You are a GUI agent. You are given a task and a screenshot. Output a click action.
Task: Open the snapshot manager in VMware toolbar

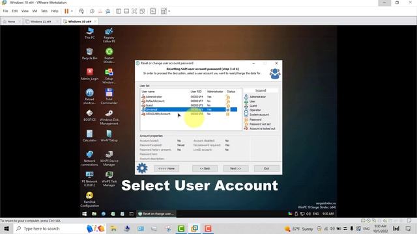pyautogui.click(x=108, y=11)
